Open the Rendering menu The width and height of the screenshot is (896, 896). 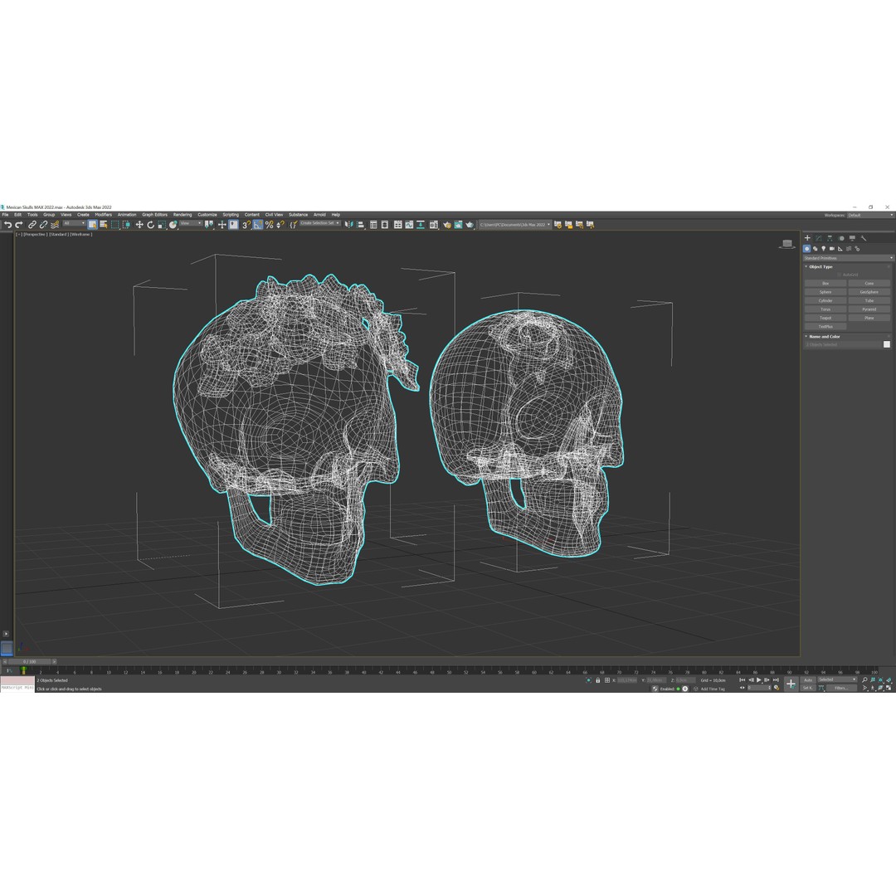(183, 215)
